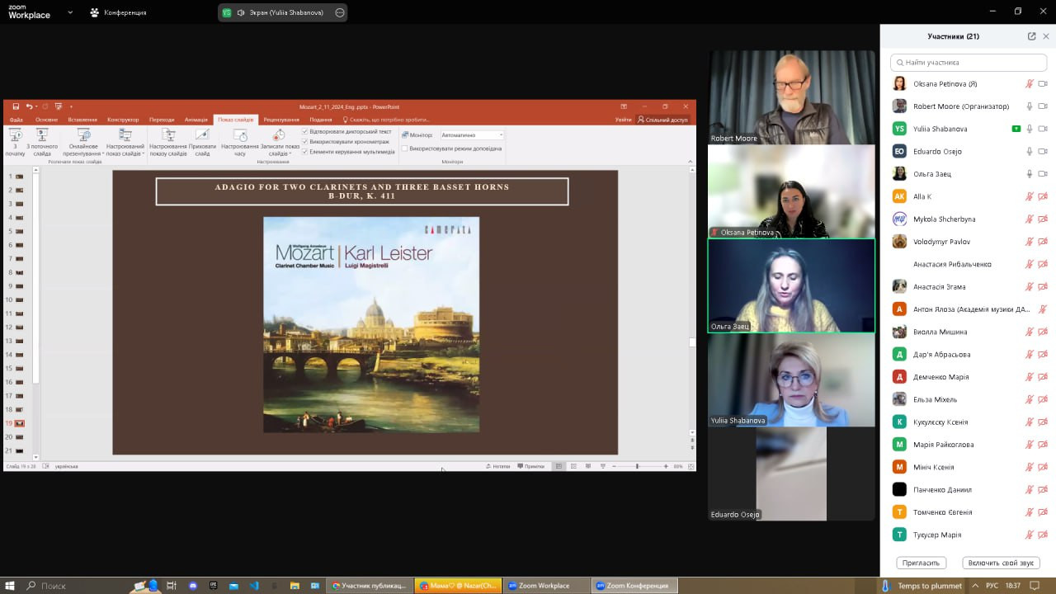
Task: Click zoom in plus on status bar
Action: [x=666, y=466]
